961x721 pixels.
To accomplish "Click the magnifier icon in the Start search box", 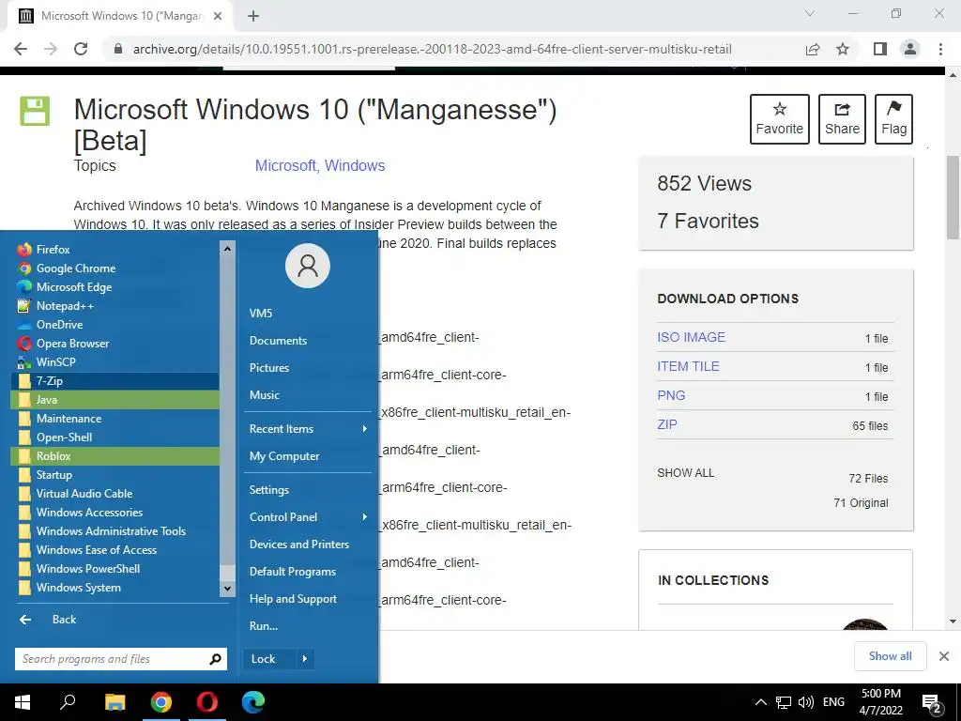I will tap(215, 659).
